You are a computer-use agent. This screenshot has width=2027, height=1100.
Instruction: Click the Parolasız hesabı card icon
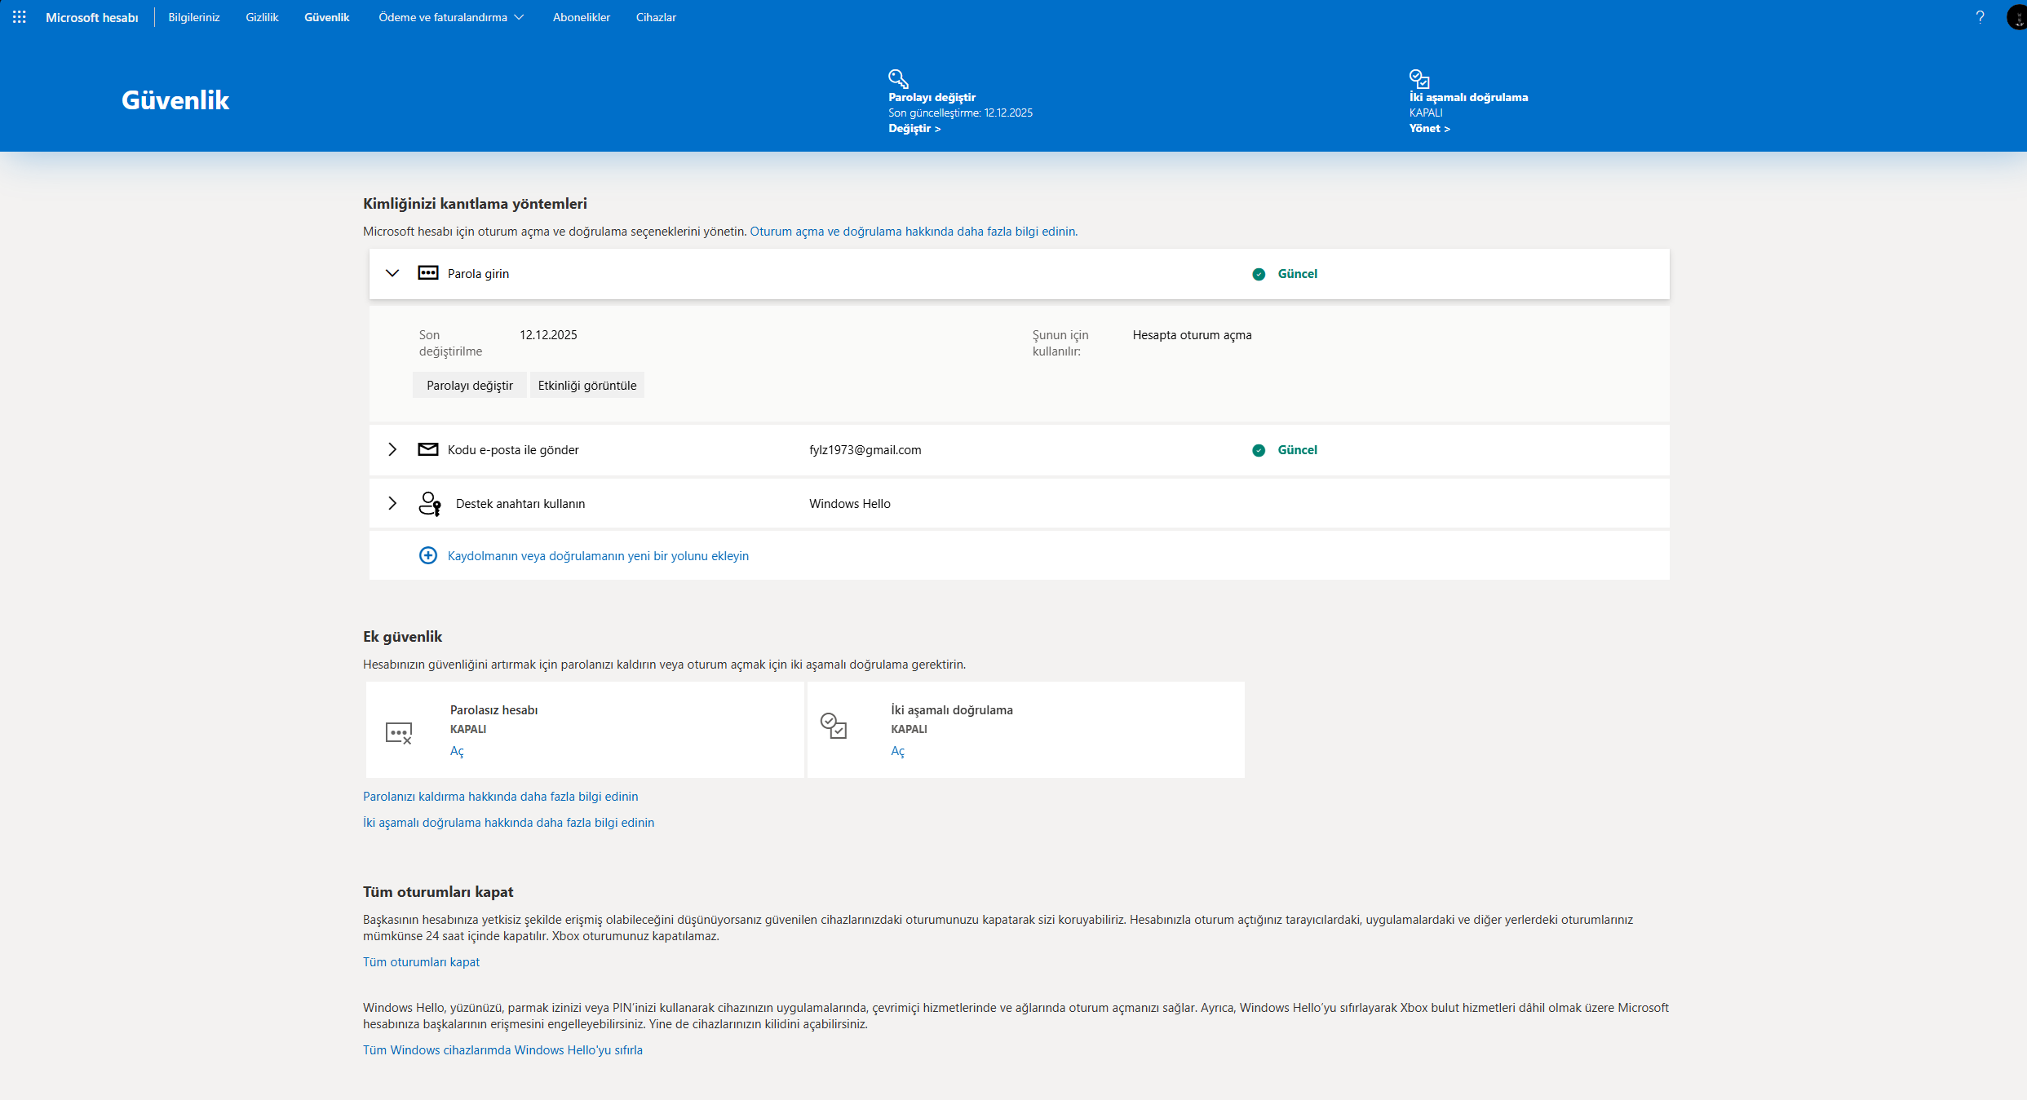click(399, 733)
